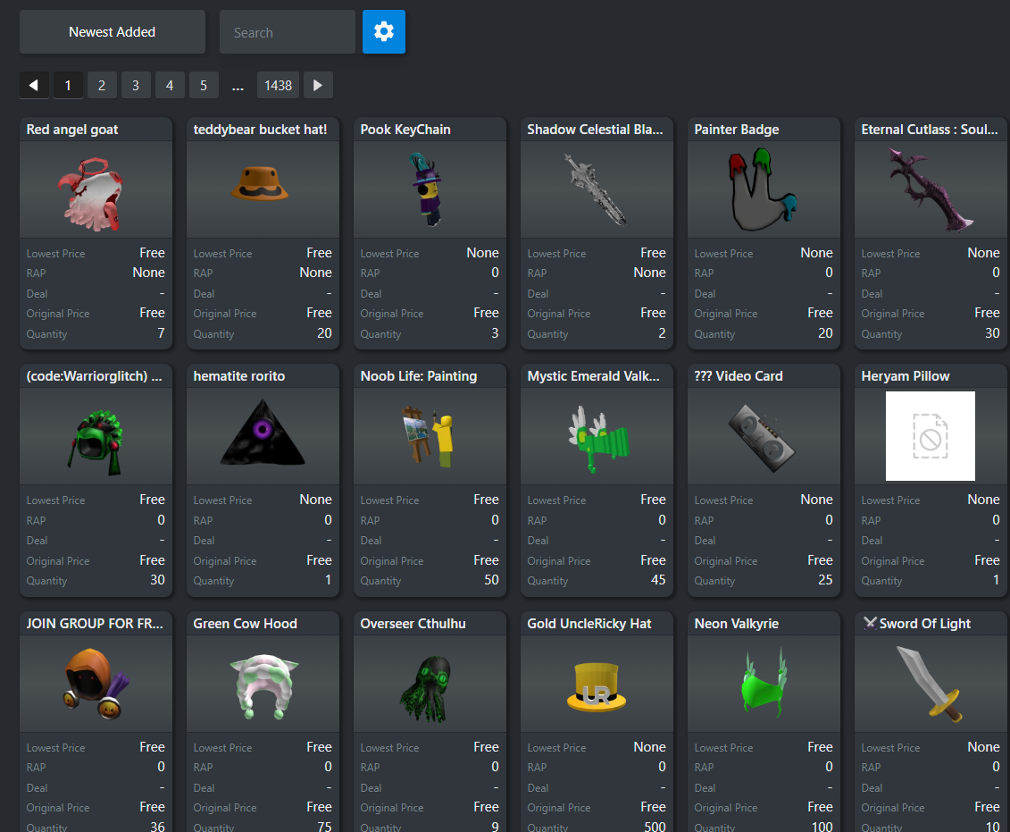Click the next page arrow
This screenshot has height=832, width=1010.
click(x=318, y=85)
